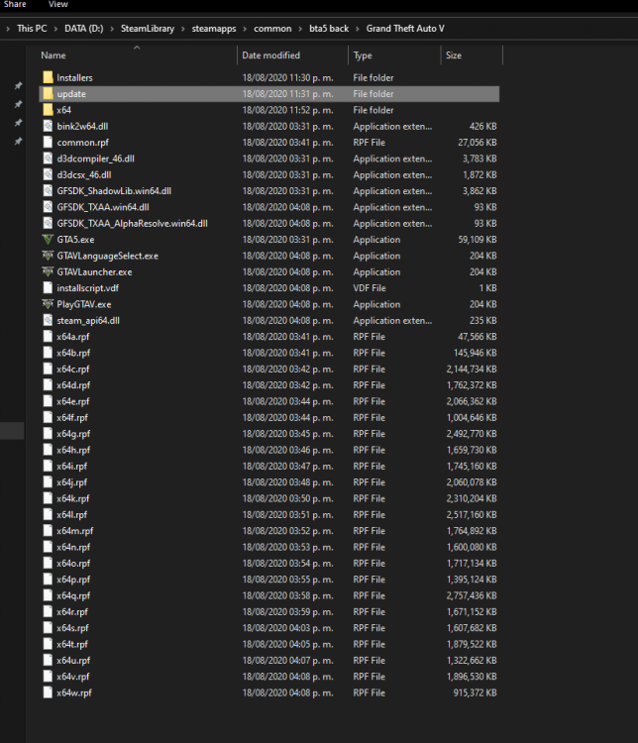Select the x64b.rpf file name
Screen dimensions: 638x743
(73, 353)
